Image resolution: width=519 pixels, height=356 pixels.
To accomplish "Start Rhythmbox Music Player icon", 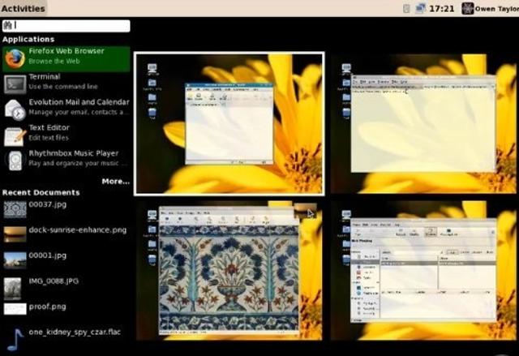I will click(15, 159).
